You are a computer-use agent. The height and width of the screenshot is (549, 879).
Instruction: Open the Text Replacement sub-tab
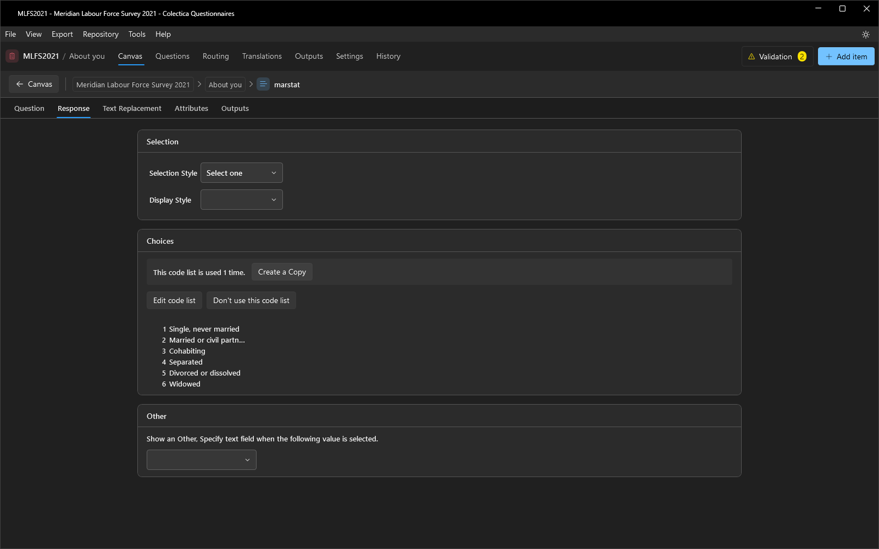coord(132,108)
